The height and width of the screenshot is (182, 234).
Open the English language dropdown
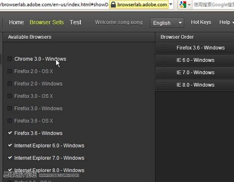click(x=167, y=23)
